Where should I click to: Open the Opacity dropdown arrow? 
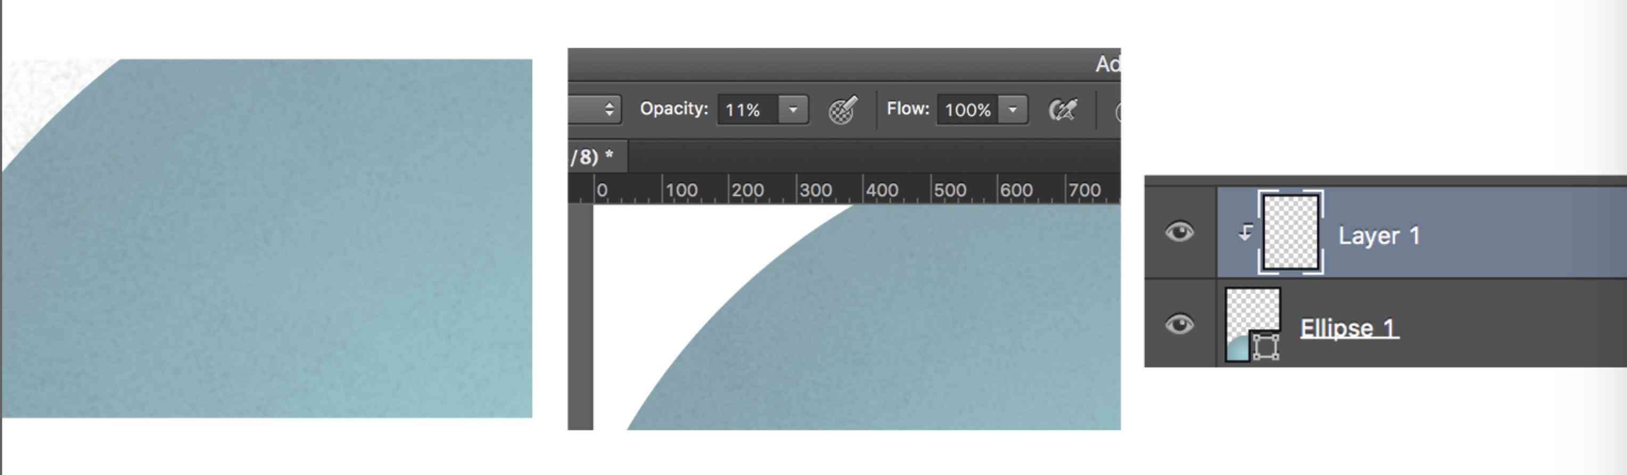tap(793, 110)
